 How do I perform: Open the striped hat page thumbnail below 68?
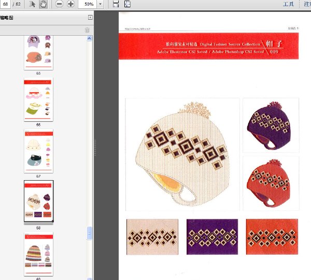(x=38, y=255)
